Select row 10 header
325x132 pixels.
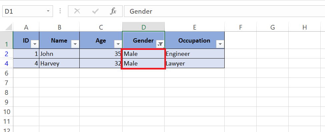(6, 111)
